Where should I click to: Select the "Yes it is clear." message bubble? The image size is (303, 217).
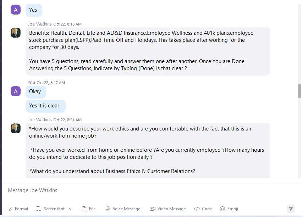(46, 106)
